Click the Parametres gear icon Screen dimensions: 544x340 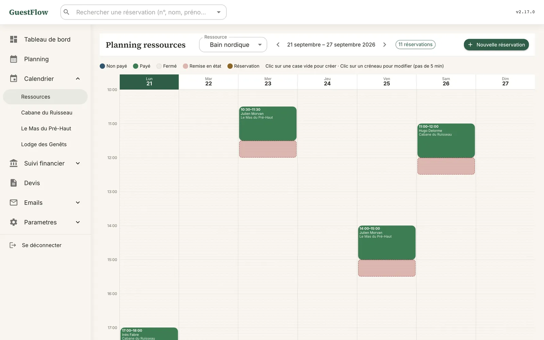pos(14,222)
